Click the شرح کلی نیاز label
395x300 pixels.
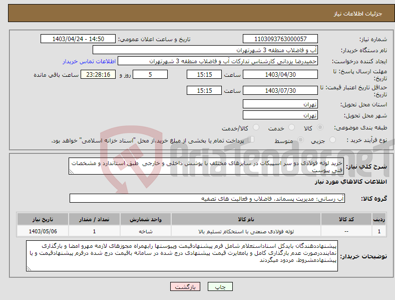coord(366,167)
